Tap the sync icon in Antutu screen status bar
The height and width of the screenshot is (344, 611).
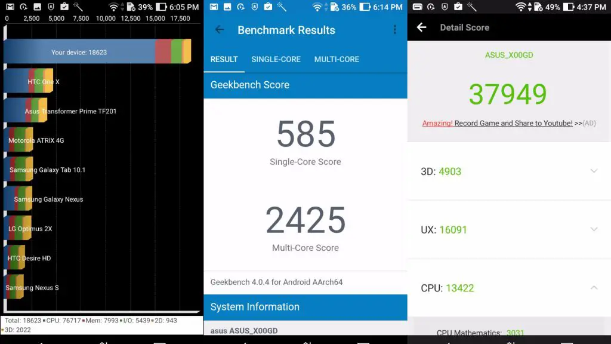431,7
